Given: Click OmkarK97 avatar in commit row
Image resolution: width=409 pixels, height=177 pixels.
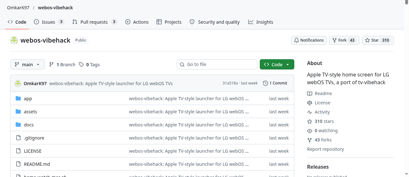Looking at the screenshot, I should tap(18, 84).
